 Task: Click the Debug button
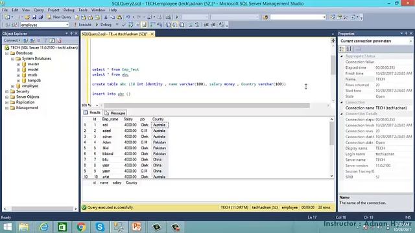pos(103,25)
